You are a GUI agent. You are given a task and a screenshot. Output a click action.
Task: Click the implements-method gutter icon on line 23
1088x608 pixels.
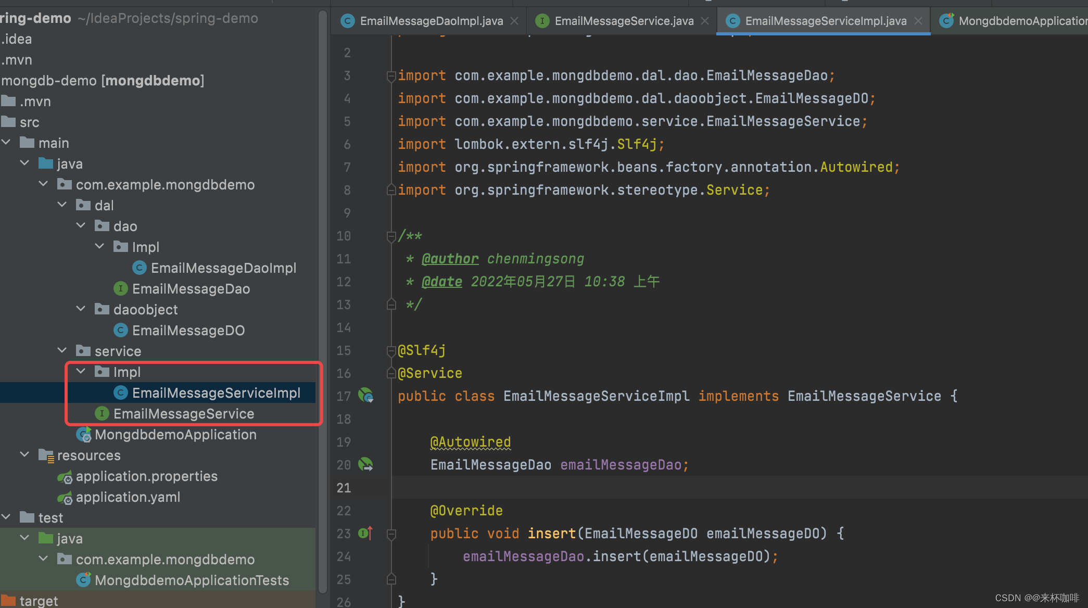(x=365, y=533)
